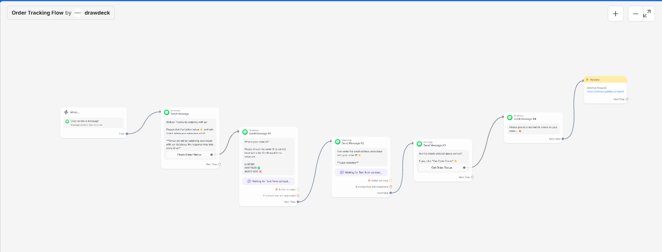Click 'Are the details entered above correct?' text
662x252 pixels.
tap(440, 154)
